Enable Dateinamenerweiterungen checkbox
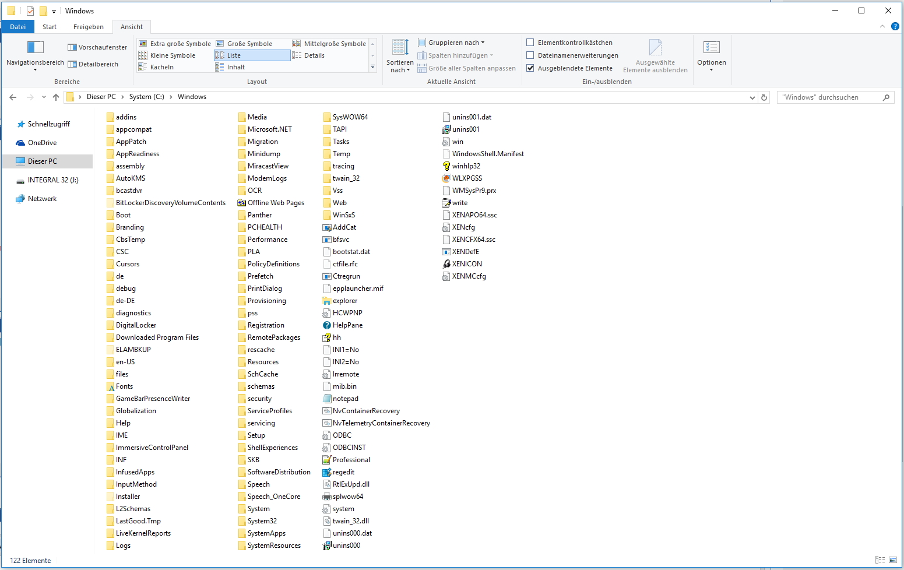 [530, 55]
